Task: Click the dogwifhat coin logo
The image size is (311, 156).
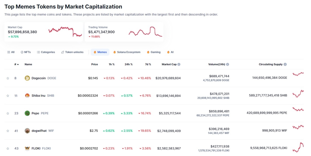Action: 27,131
